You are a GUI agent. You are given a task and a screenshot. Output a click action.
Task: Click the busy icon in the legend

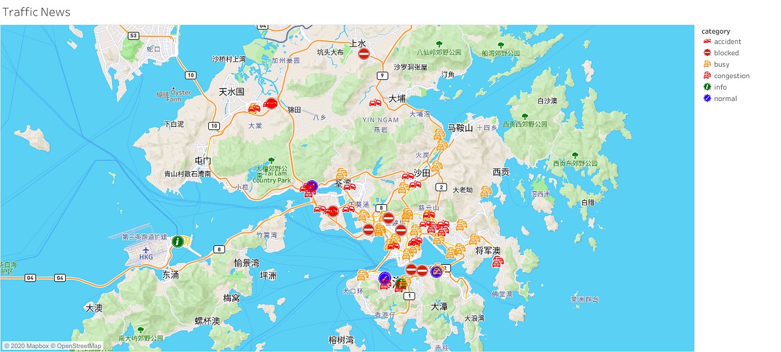click(x=707, y=64)
